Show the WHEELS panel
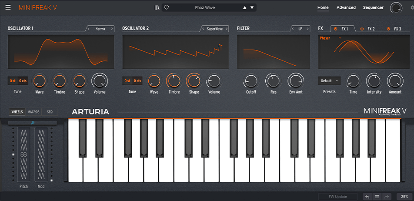The image size is (414, 201). click(x=17, y=112)
